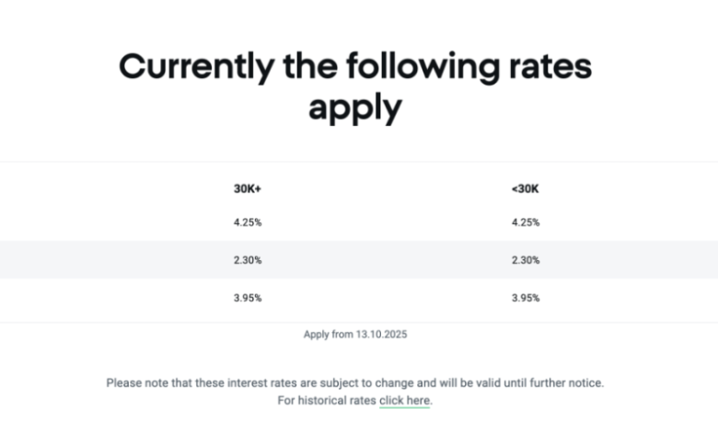This screenshot has height=432, width=718.
Task: Click the 'valid until further notice' phrase
Action: pos(543,382)
